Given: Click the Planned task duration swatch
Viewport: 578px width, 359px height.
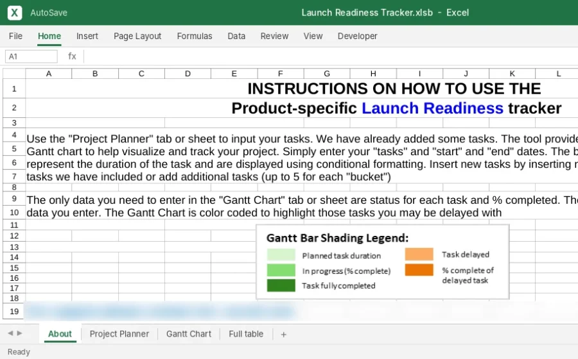Looking at the screenshot, I should pos(281,255).
